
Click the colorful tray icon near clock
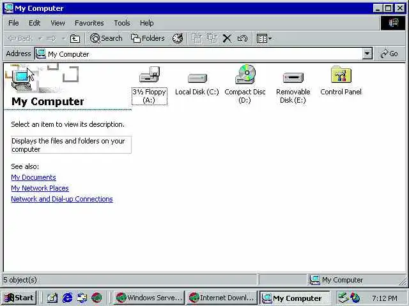coord(355,298)
